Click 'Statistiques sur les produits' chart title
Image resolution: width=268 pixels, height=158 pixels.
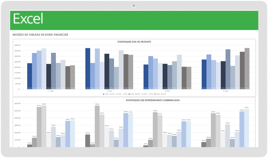(134, 41)
